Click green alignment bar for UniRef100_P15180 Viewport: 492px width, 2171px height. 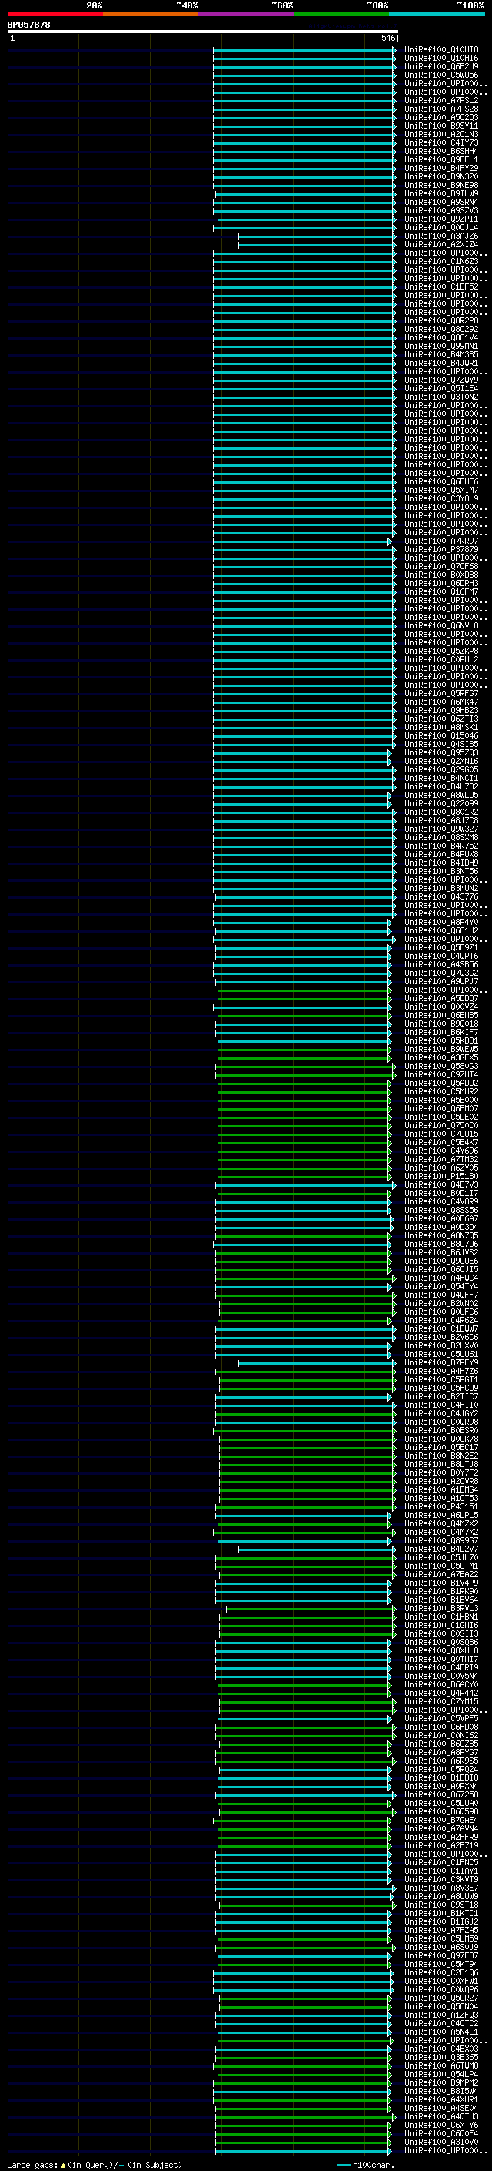pos(304,1176)
